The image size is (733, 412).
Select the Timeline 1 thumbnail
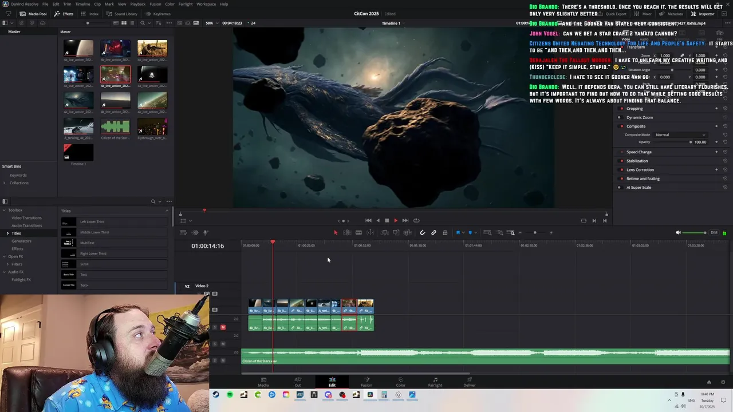click(x=78, y=153)
